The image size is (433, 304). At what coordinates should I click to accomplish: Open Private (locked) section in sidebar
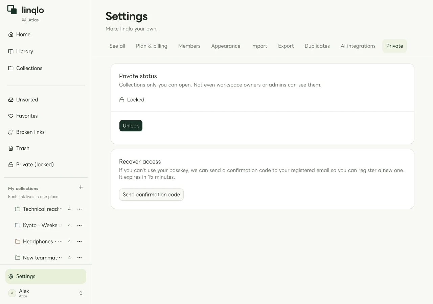point(46,164)
